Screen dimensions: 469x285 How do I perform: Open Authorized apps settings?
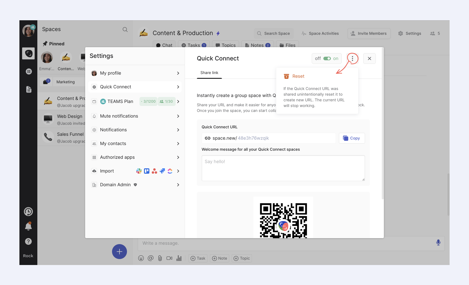coord(135,157)
